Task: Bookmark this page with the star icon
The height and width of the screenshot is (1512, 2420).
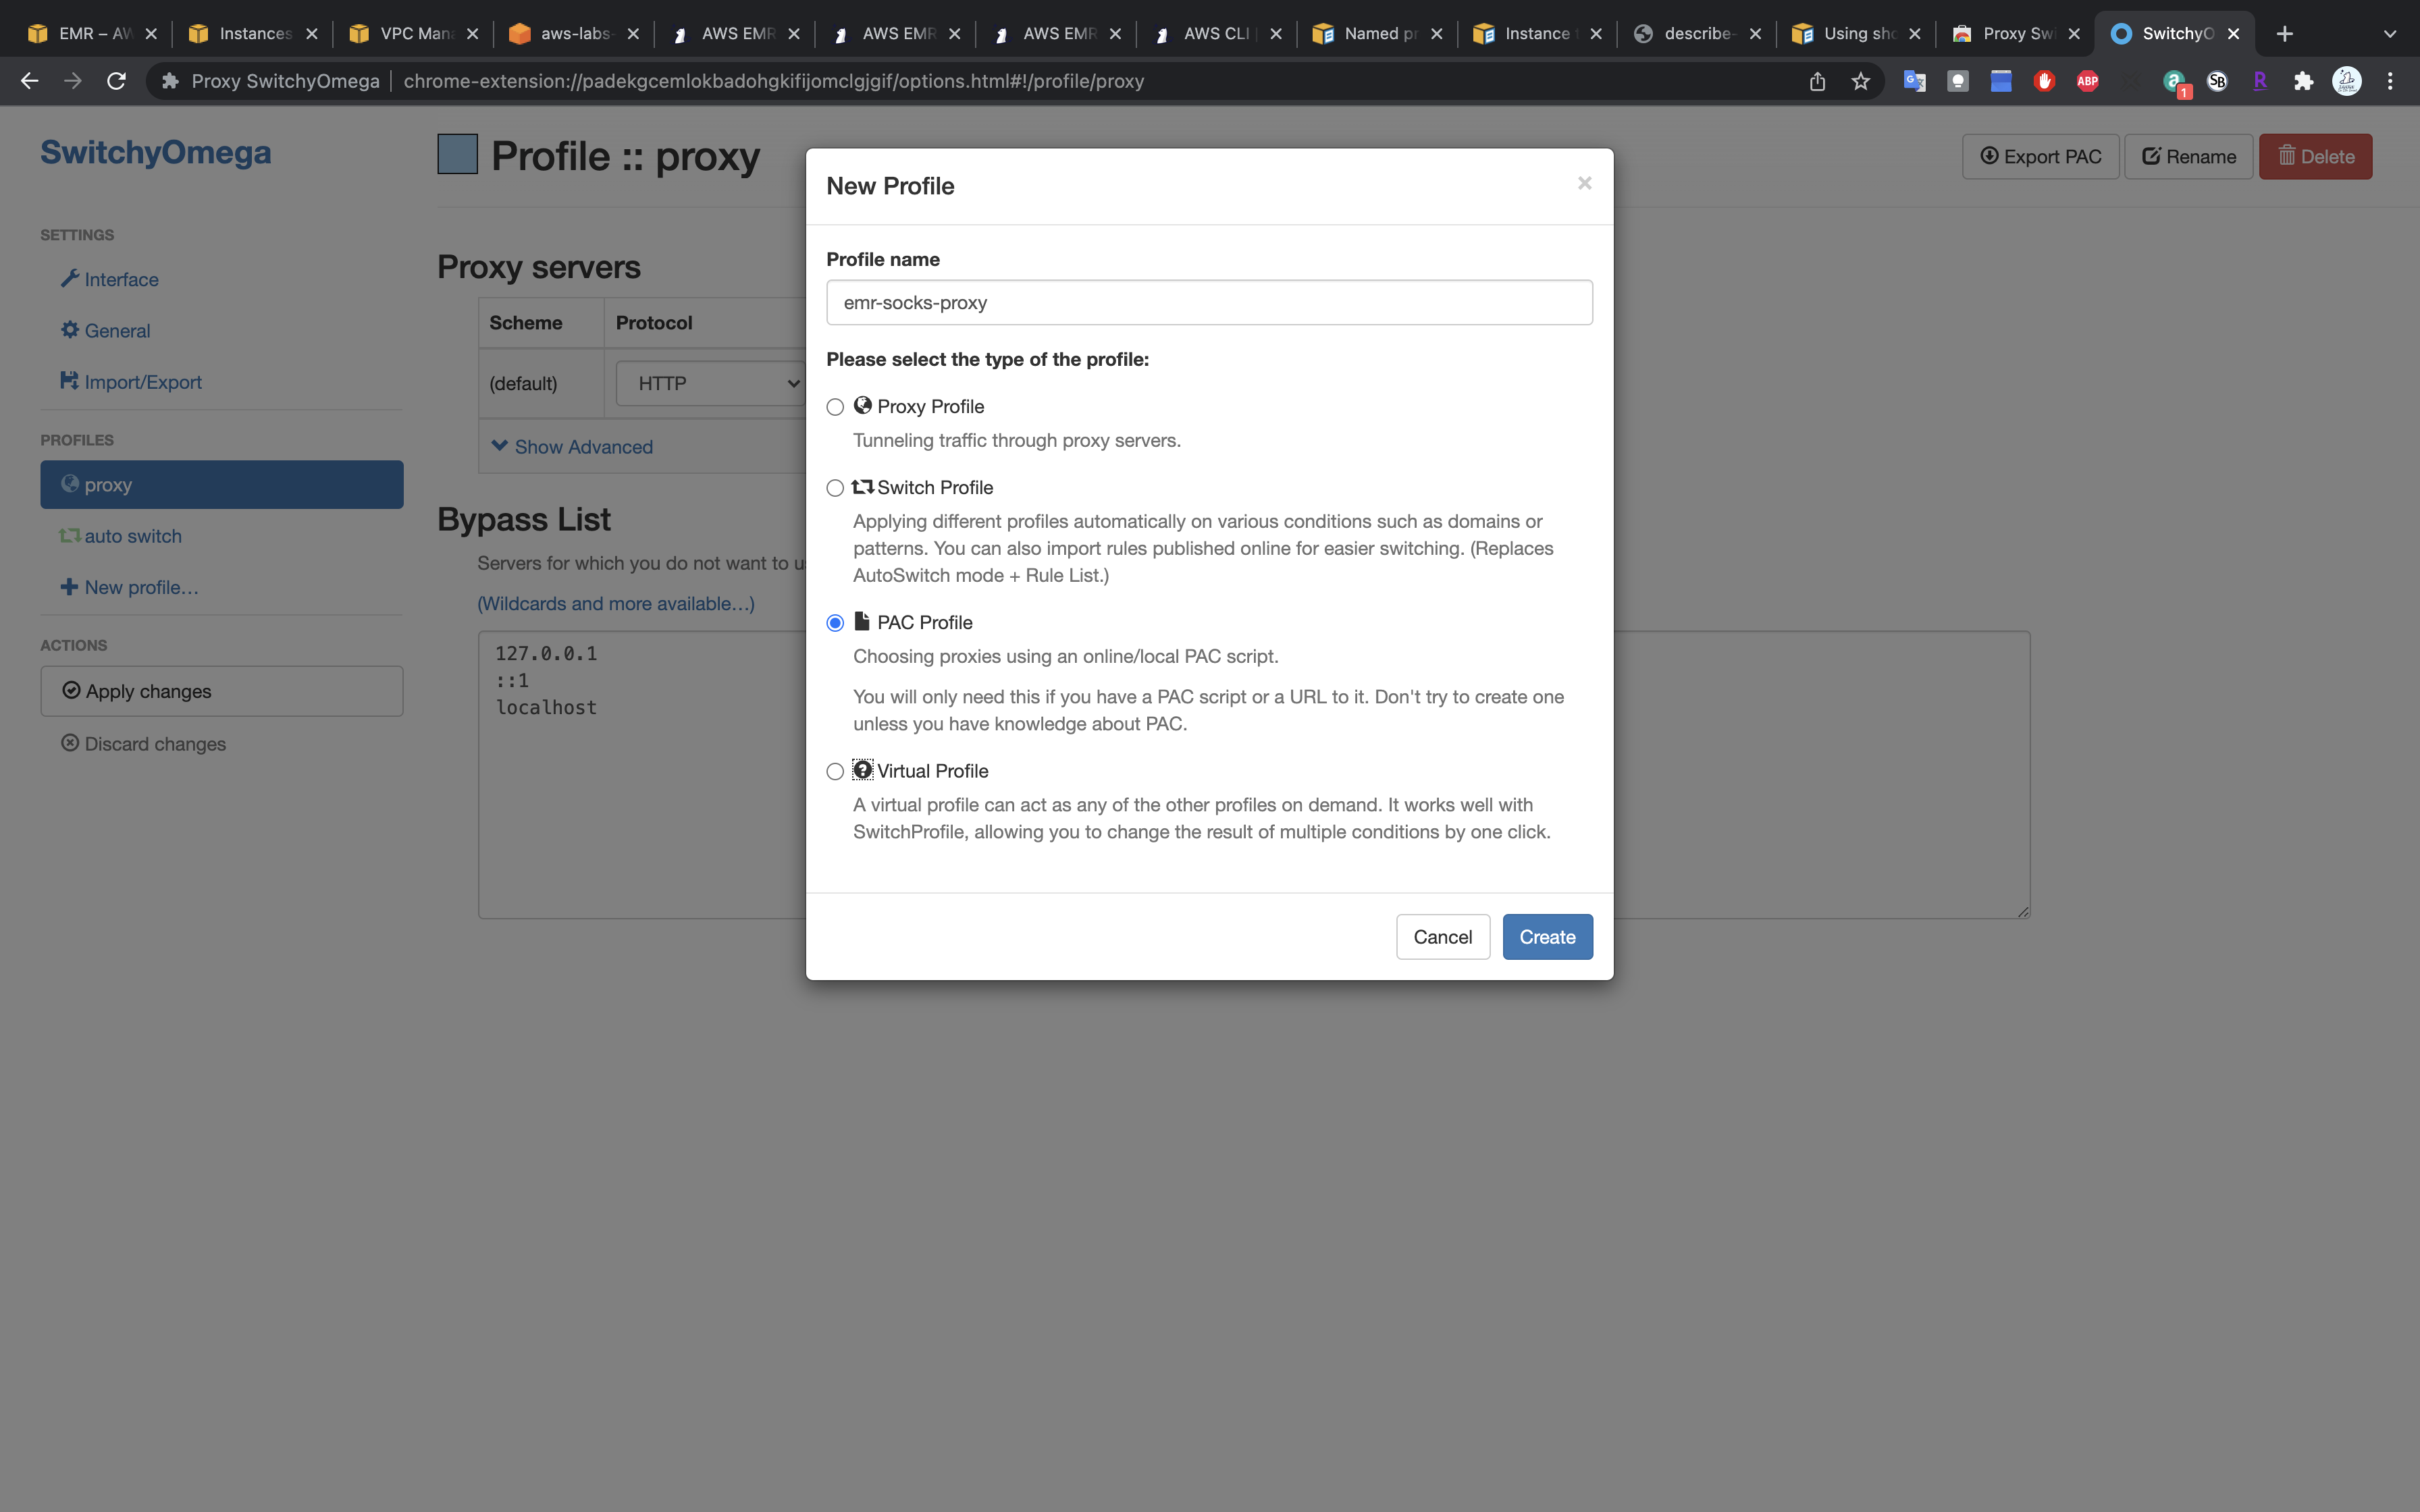Action: click(1860, 81)
